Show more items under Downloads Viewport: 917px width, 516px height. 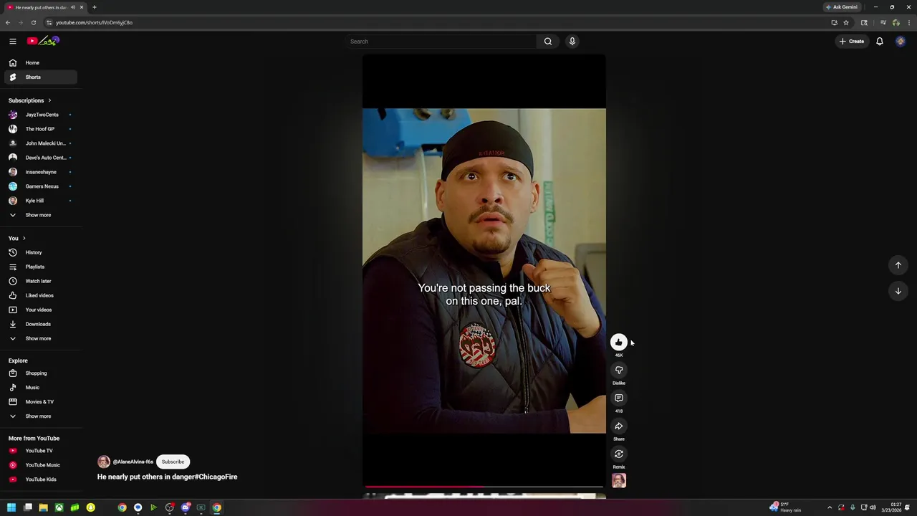point(40,338)
